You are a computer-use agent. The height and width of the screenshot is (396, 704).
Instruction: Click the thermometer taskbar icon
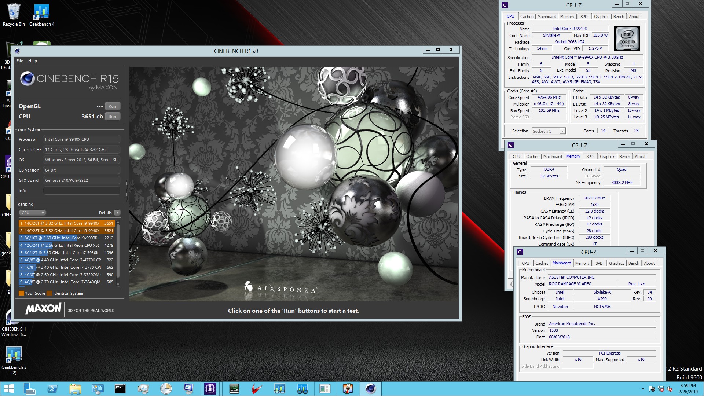[x=348, y=389]
